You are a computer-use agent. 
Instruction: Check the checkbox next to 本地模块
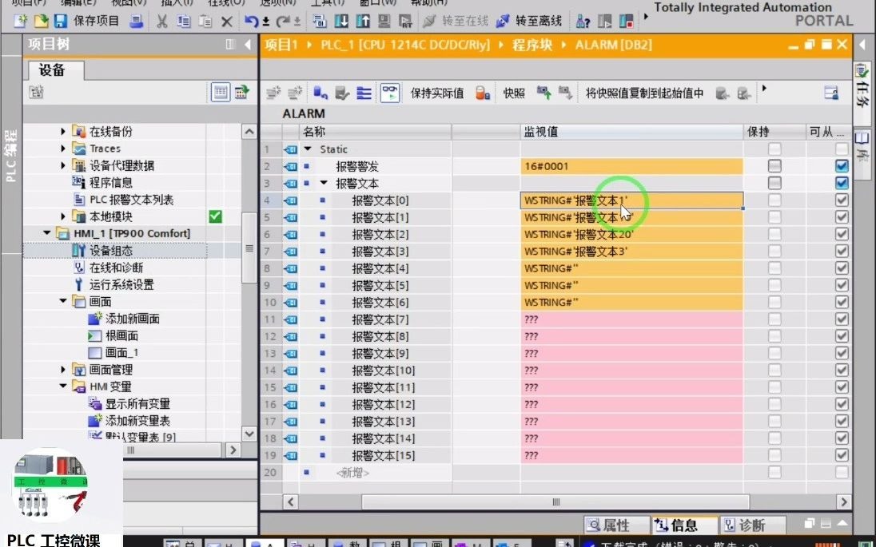[217, 216]
